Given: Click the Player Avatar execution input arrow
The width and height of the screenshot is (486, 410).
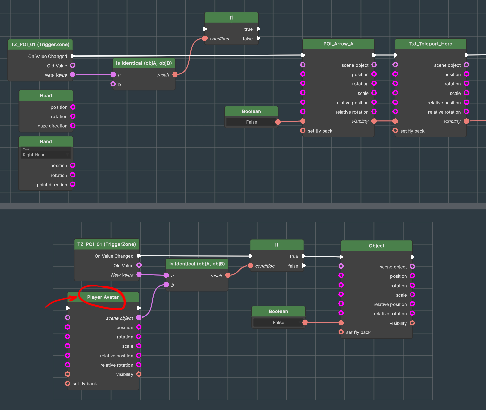Looking at the screenshot, I should (68, 308).
